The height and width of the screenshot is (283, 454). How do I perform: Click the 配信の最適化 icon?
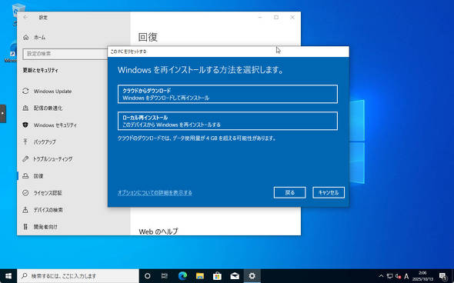click(25, 108)
